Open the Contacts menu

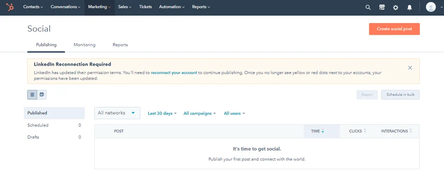[33, 7]
